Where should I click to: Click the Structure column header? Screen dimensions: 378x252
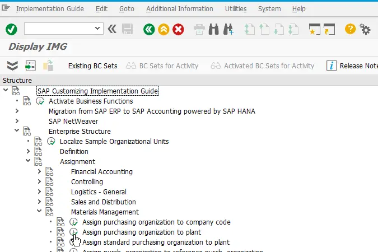(x=17, y=80)
